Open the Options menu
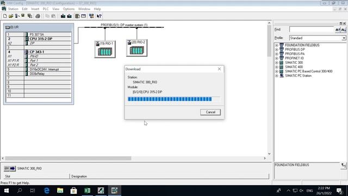The image size is (348, 196). pos(69,9)
